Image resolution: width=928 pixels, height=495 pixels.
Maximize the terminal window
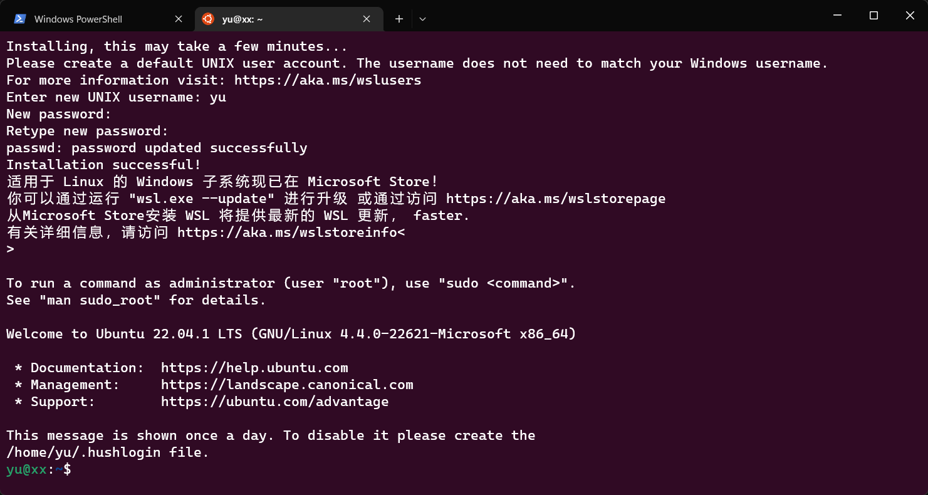873,16
